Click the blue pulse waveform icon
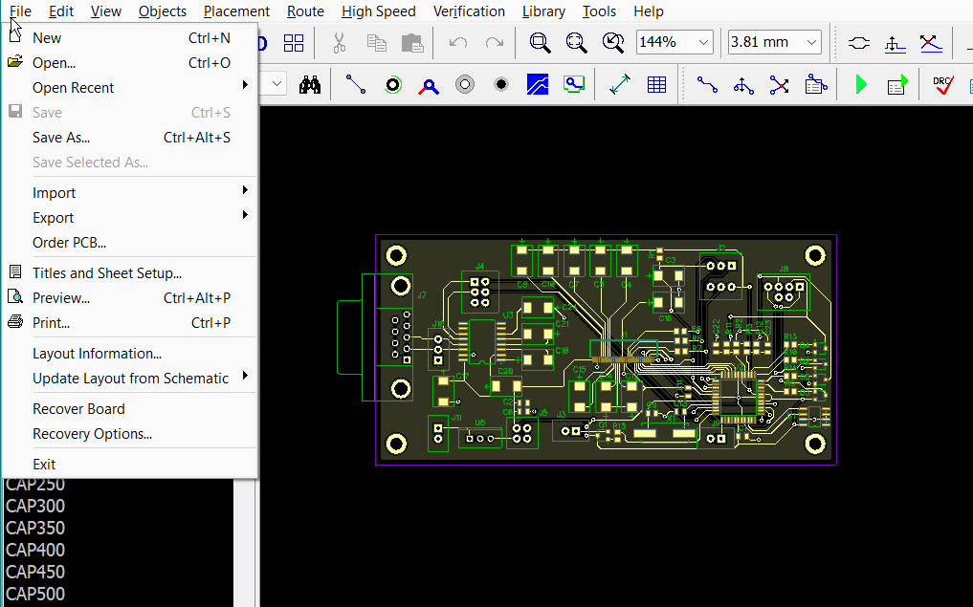The height and width of the screenshot is (607, 973). click(895, 43)
